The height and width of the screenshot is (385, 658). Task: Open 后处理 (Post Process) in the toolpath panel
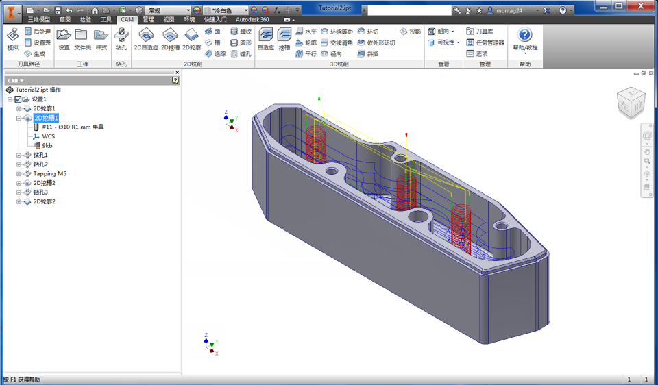pos(37,32)
